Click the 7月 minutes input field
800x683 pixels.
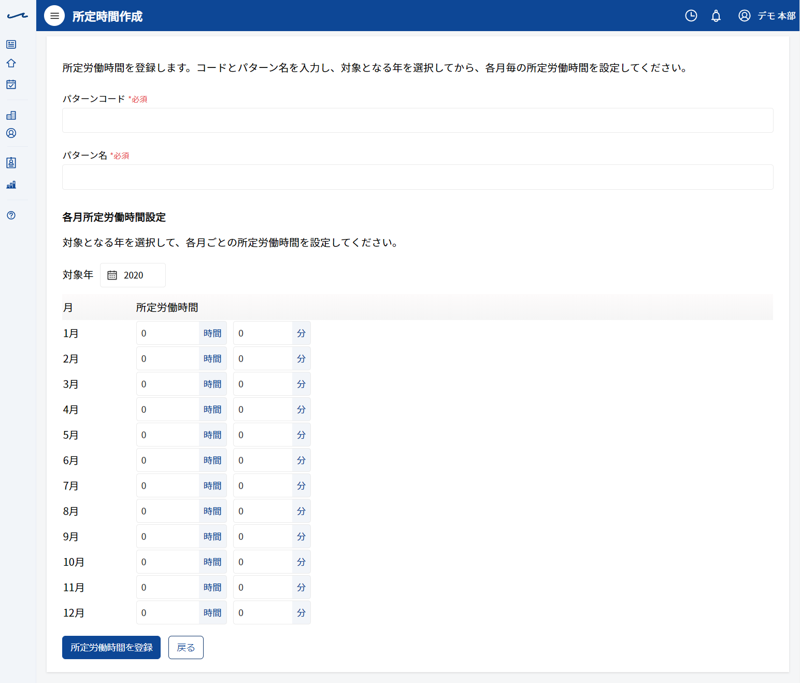point(263,485)
